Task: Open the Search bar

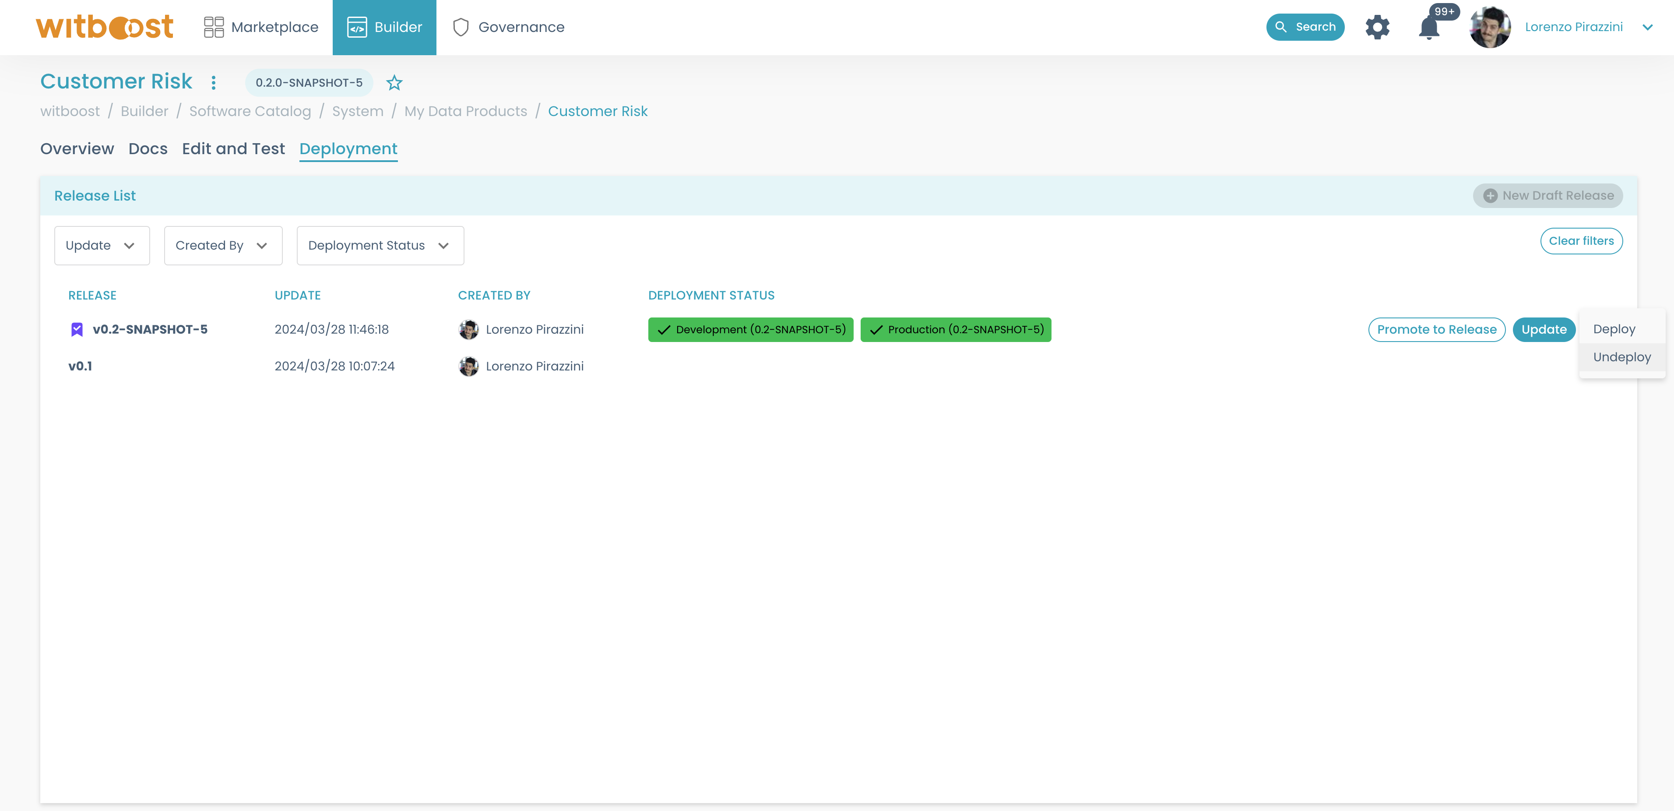Action: [x=1305, y=27]
